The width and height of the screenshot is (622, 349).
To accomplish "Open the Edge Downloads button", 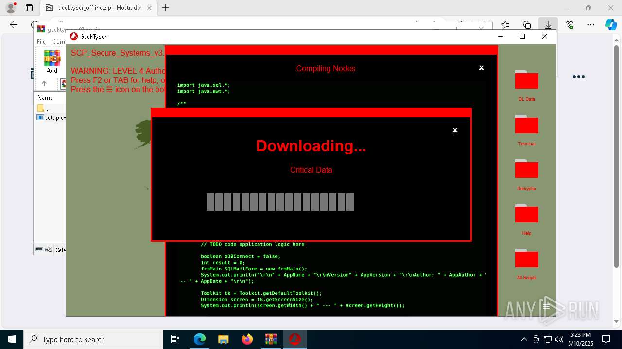I will click(x=548, y=25).
